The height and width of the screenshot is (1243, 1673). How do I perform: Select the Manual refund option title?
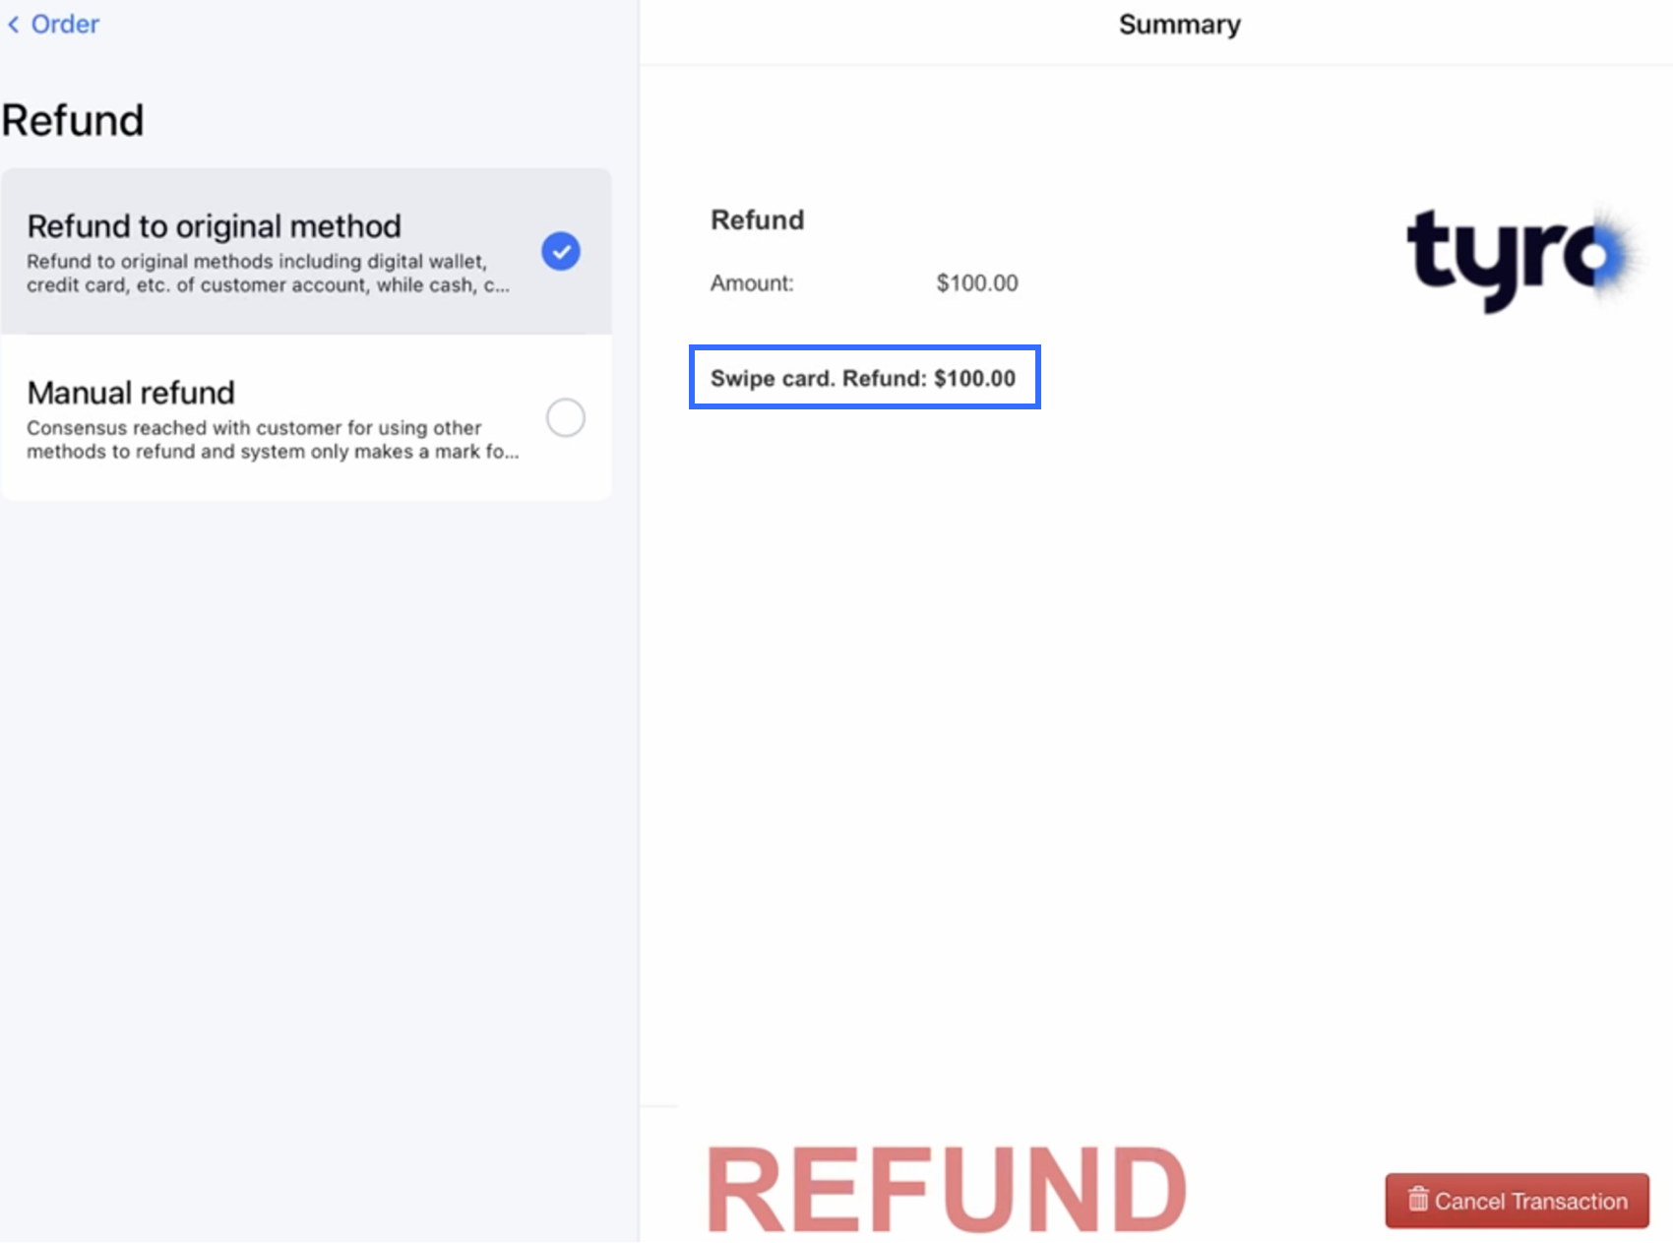pyautogui.click(x=131, y=393)
